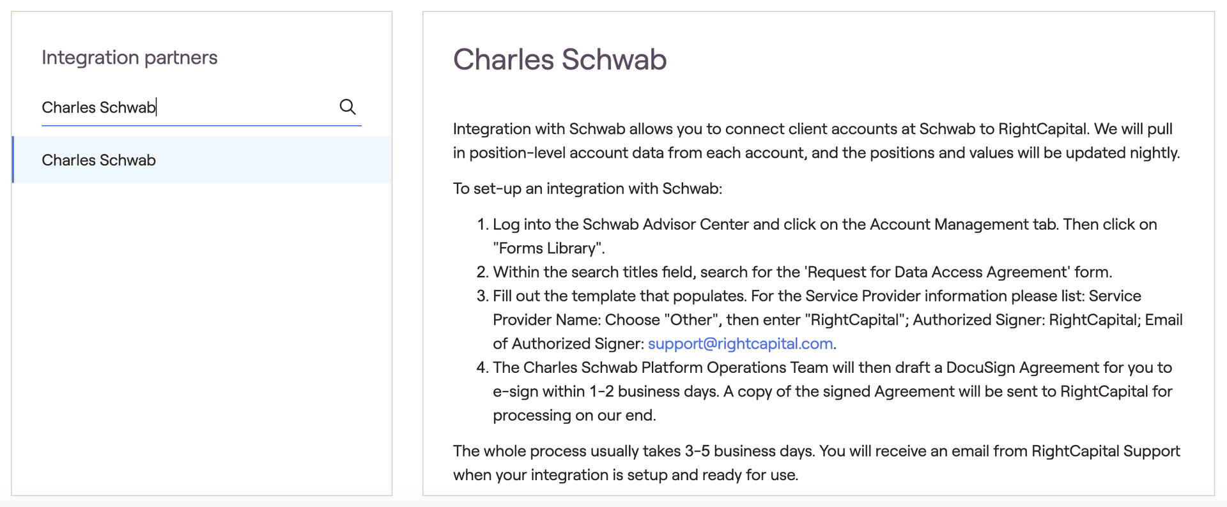Viewport: 1227px width, 507px height.
Task: Click the 'Request for Data Access Agreement' text
Action: pos(937,272)
